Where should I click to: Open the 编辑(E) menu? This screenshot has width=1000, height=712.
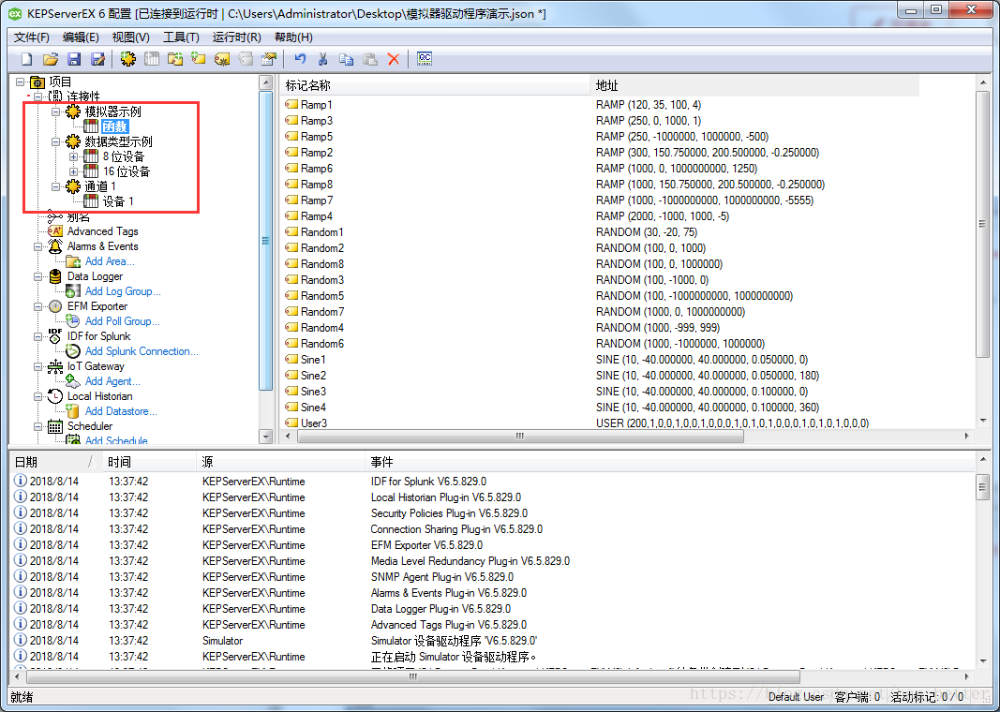81,37
